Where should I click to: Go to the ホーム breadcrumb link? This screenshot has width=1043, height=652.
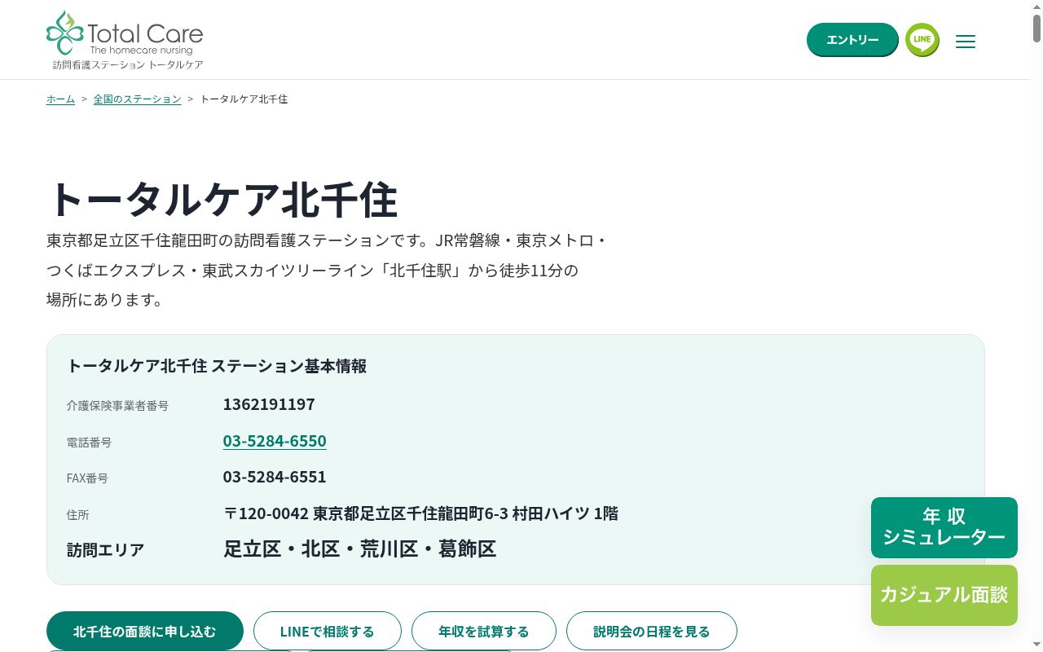click(60, 99)
